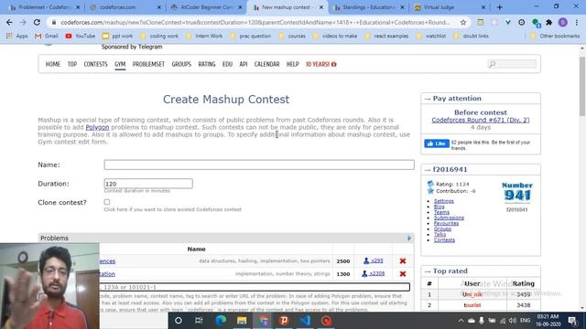Screen dimensions: 586x329
Task: Open the tourist user profile link
Action: coord(472,305)
